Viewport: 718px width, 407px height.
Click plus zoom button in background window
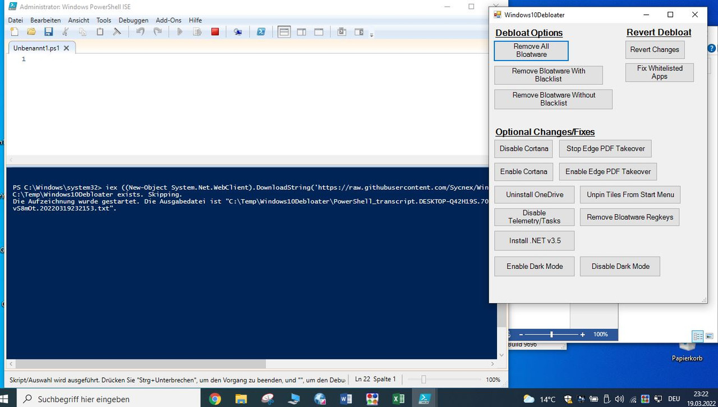[x=582, y=335]
